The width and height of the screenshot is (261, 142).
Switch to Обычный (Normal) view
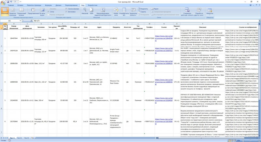5,12
